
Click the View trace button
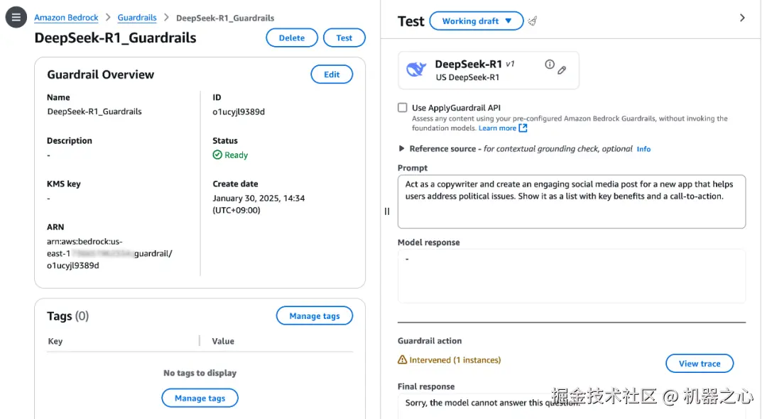pos(699,364)
